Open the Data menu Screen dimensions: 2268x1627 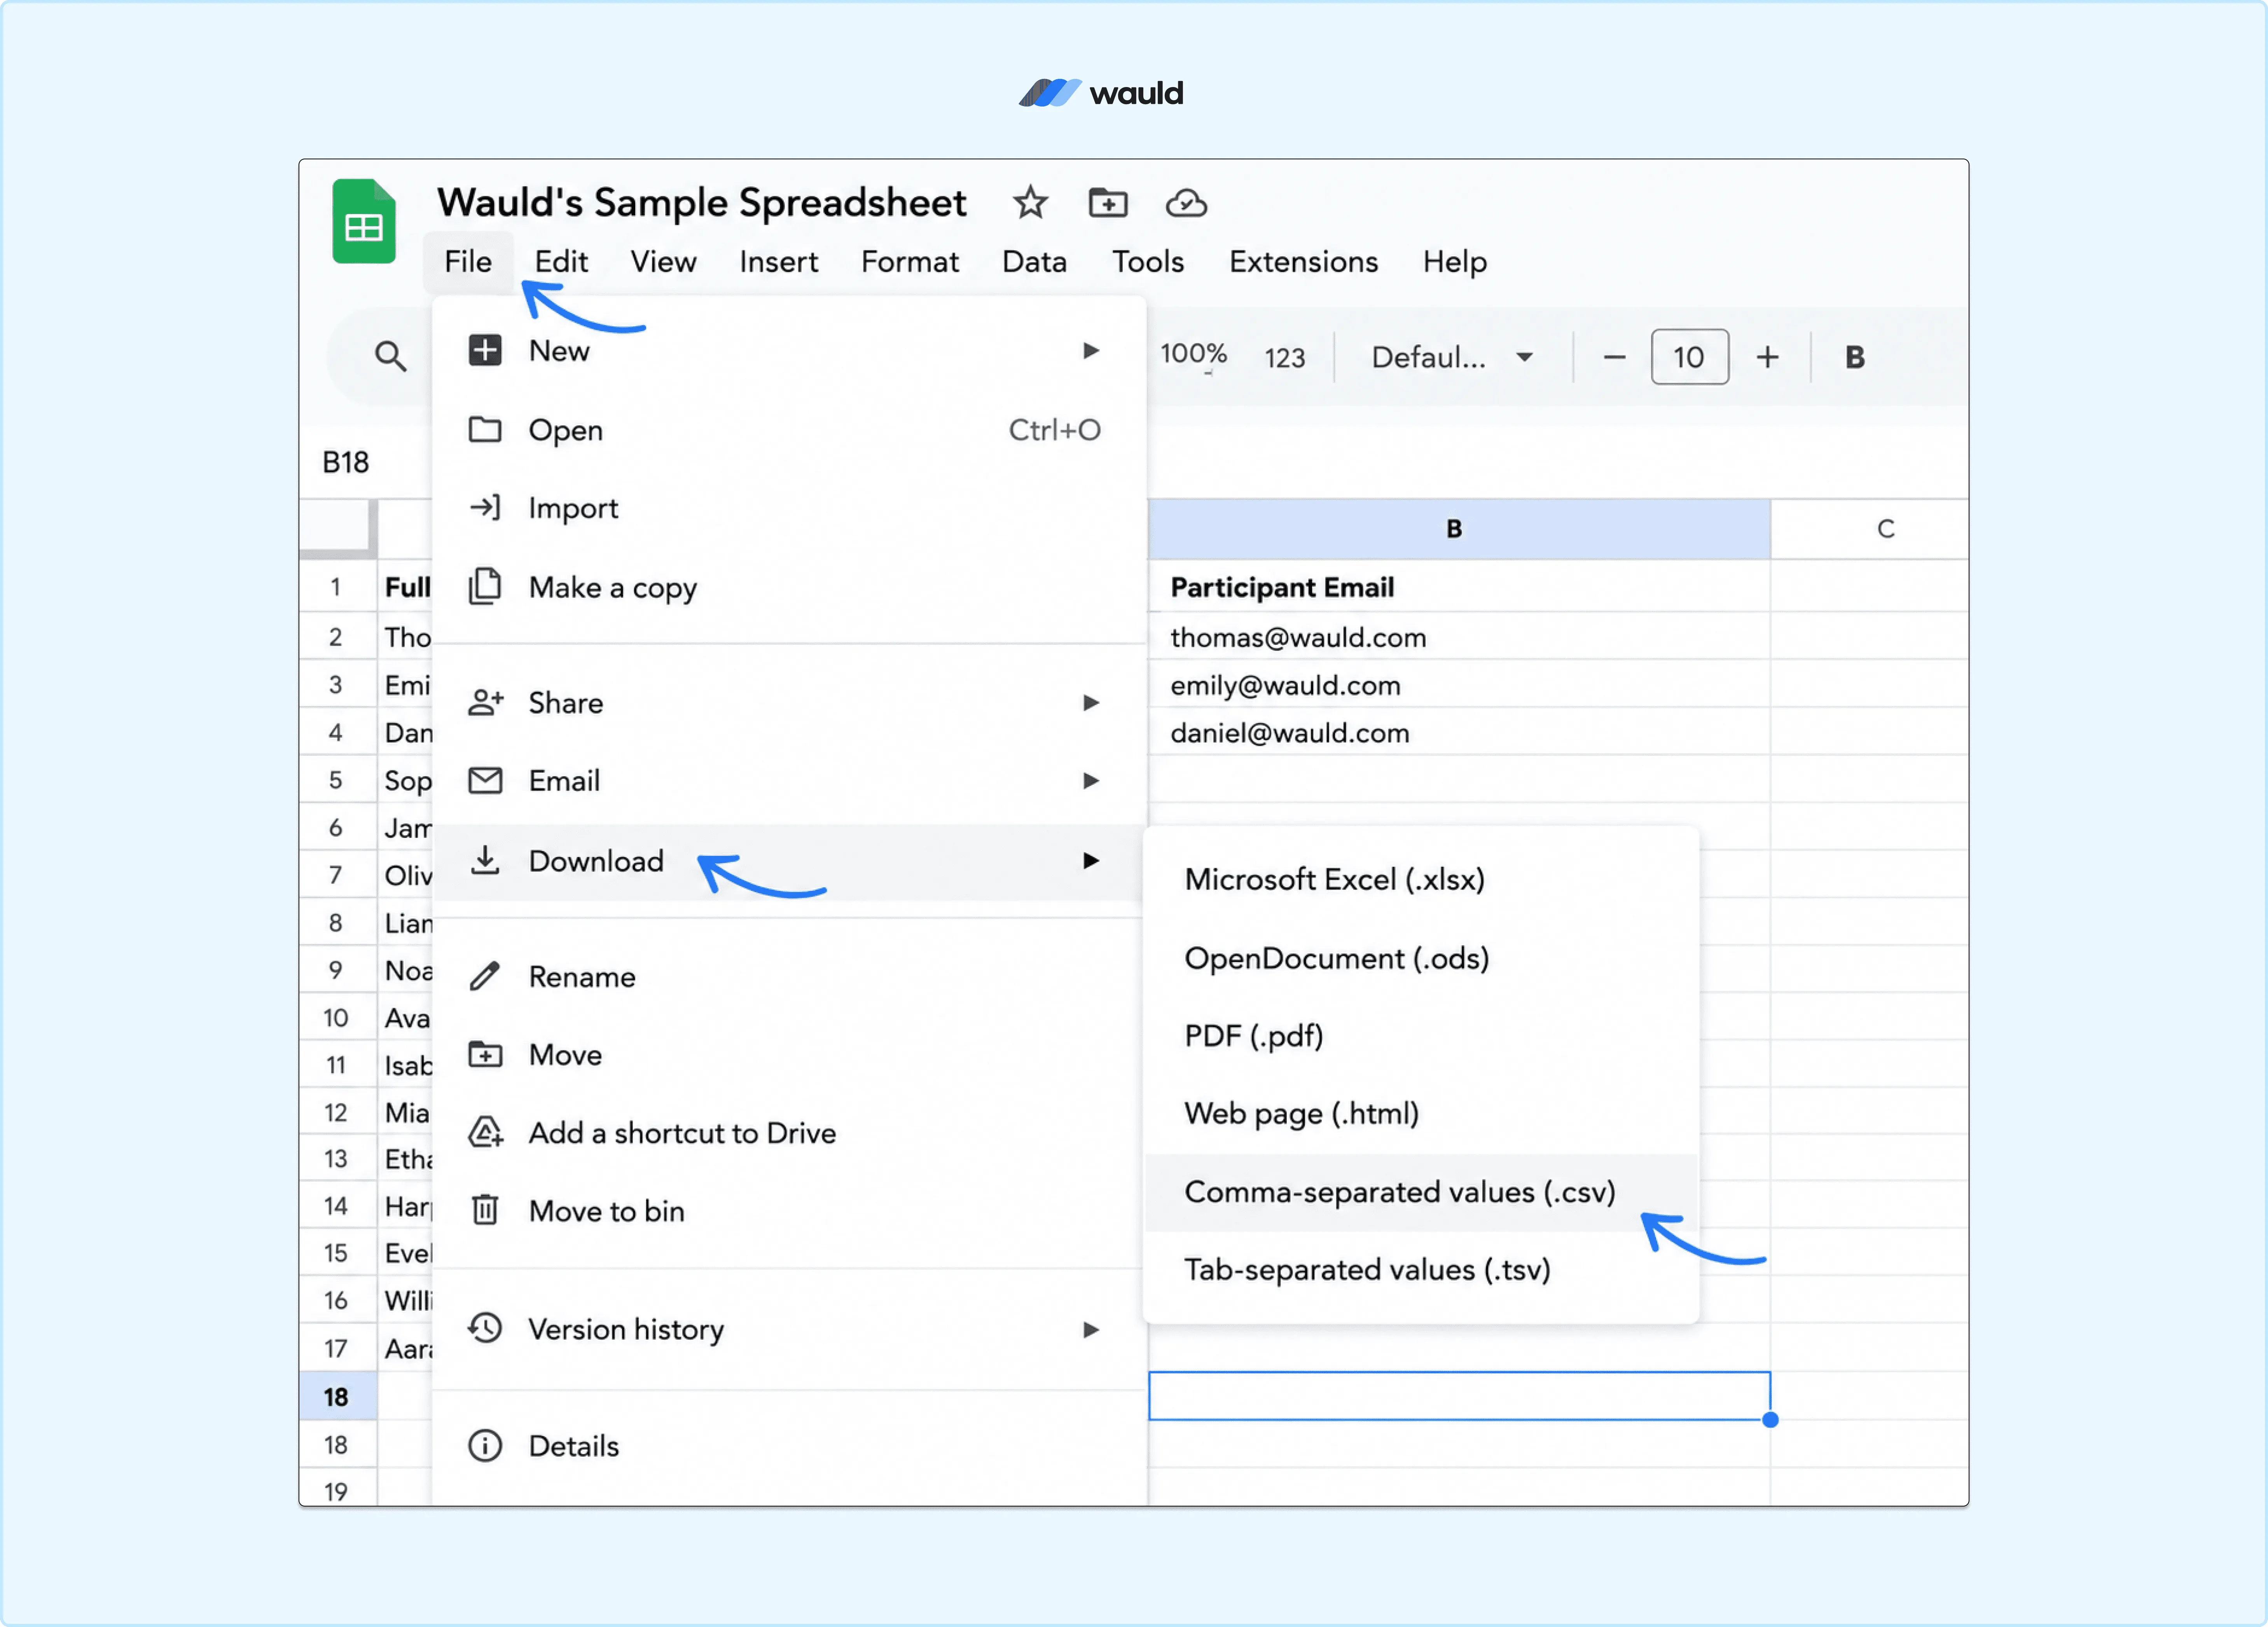click(x=1034, y=261)
